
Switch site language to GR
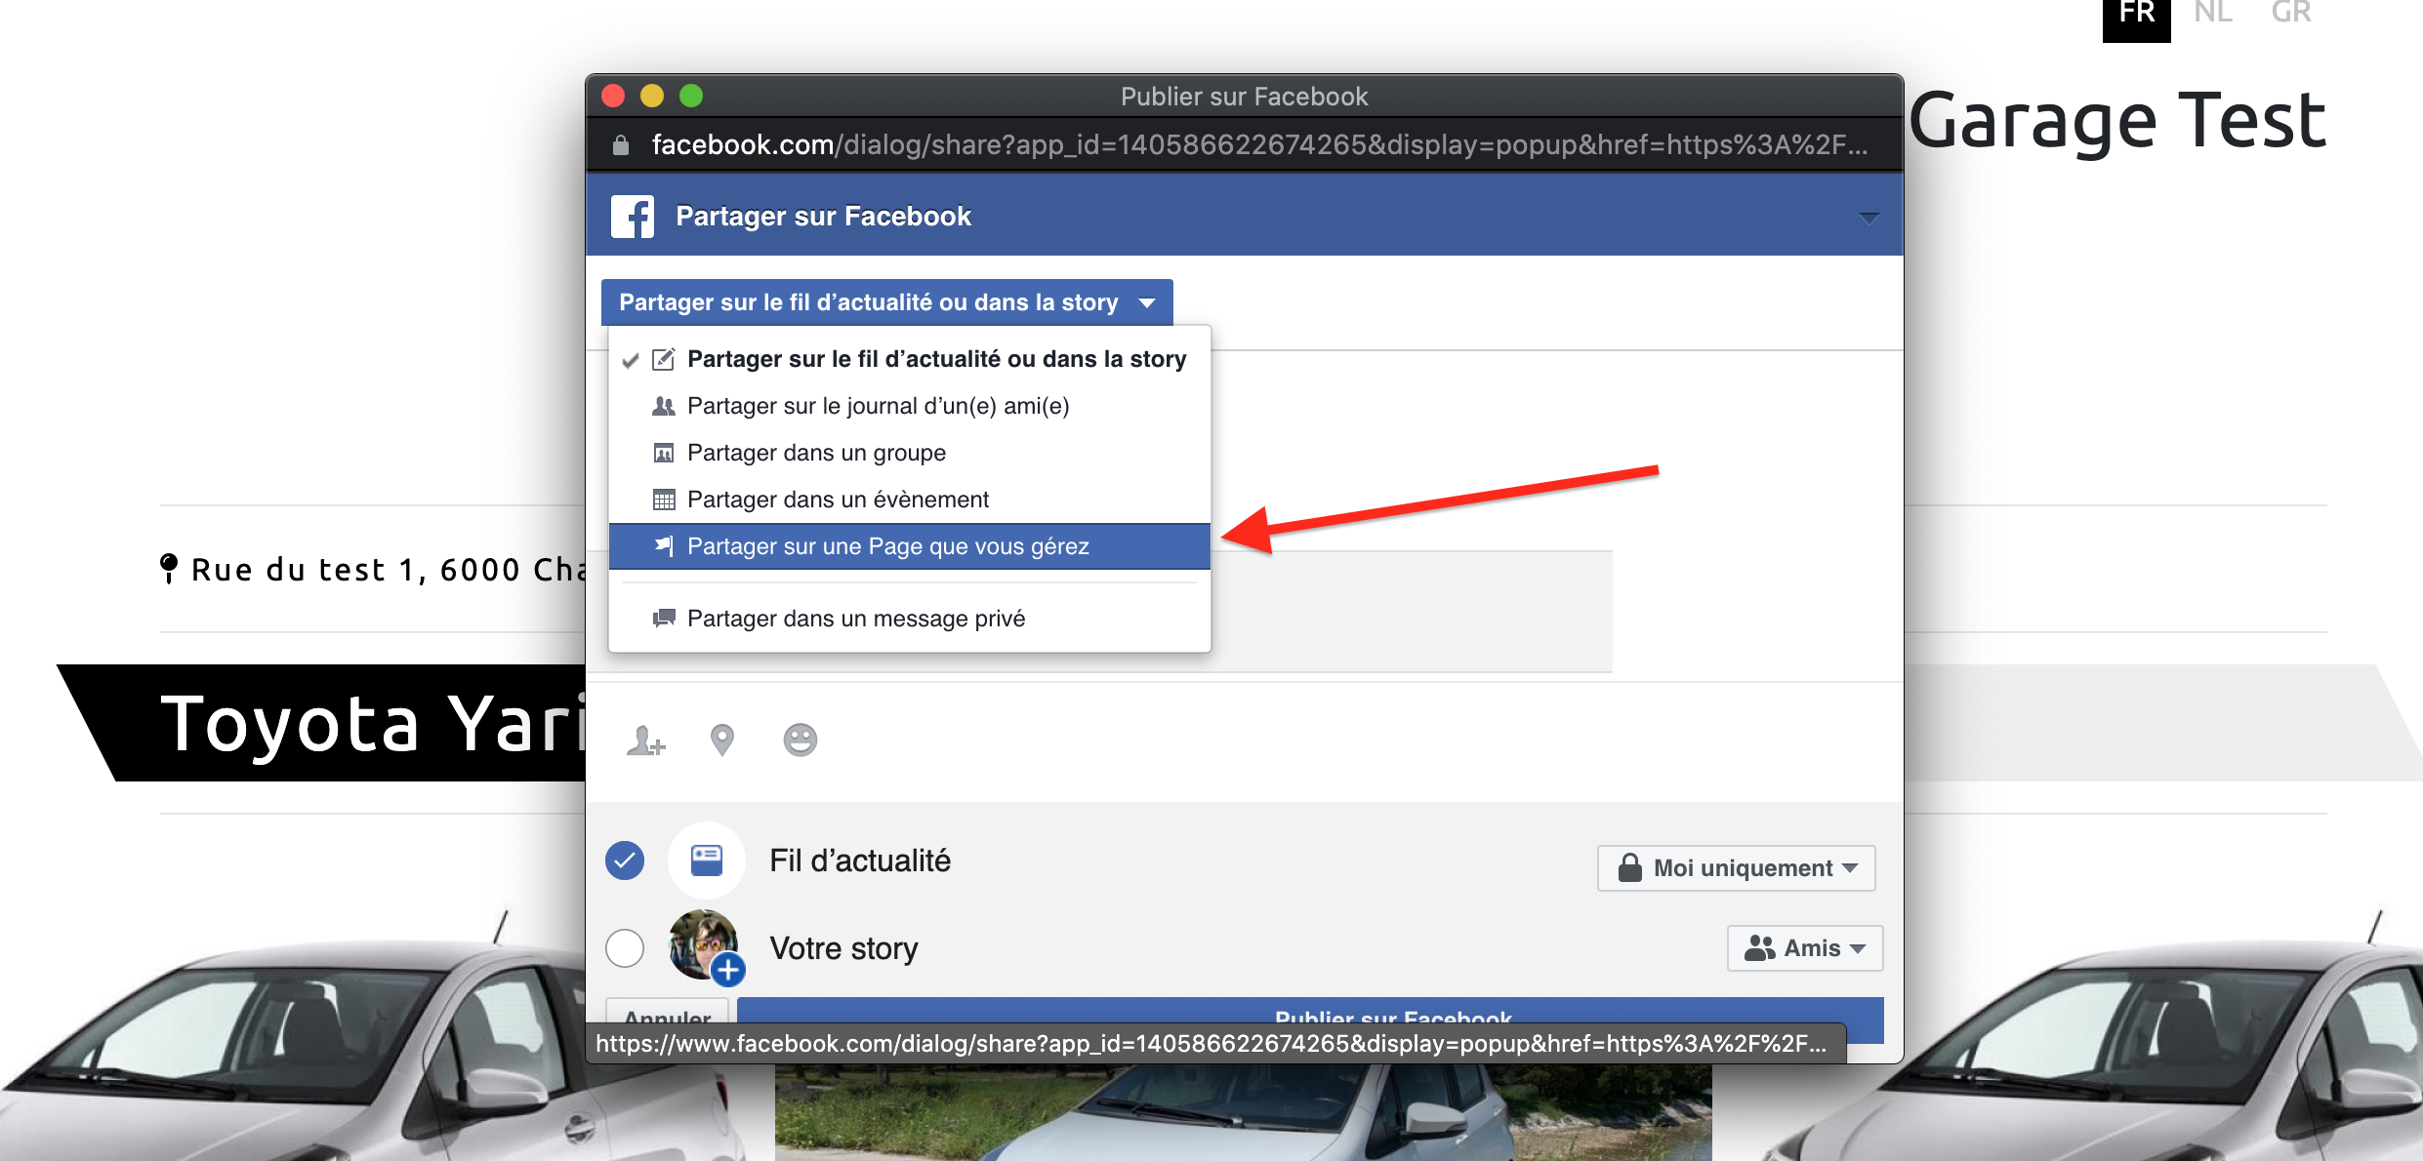pos(2291,13)
